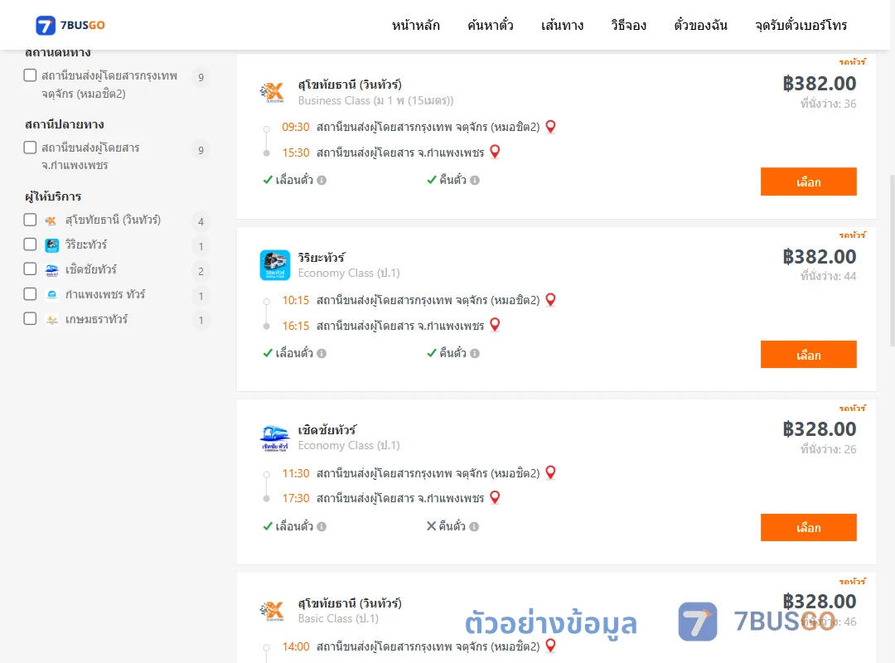The image size is (895, 663).
Task: Open the map pin for the 11:30 departure station
Action: tap(551, 473)
